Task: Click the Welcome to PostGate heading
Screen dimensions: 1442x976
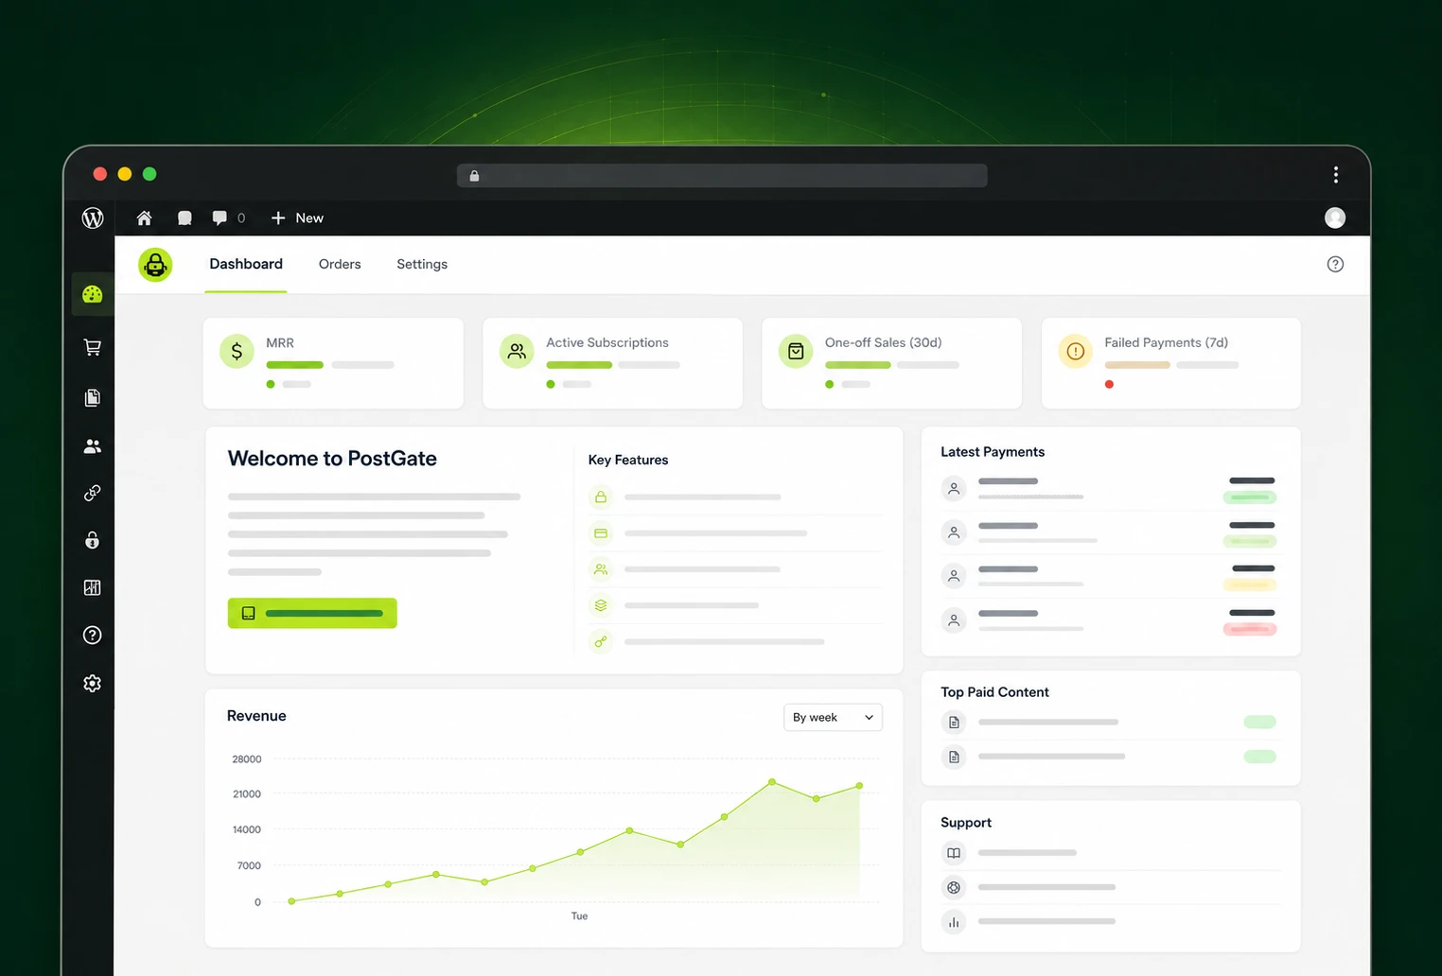Action: 332,459
